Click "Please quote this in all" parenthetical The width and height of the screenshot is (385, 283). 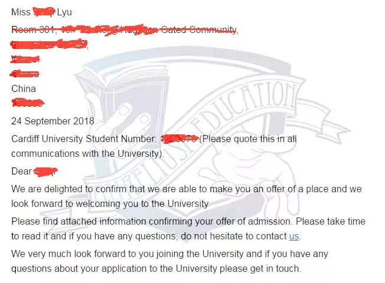point(248,139)
